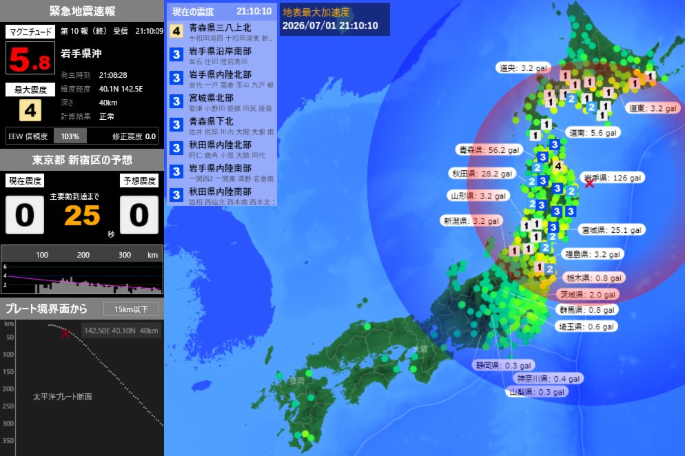Click the 東京都 新宿区の予想 header

click(x=82, y=160)
